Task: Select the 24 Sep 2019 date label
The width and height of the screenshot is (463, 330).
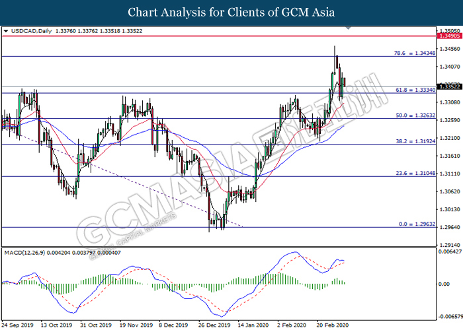Action: click(19, 325)
